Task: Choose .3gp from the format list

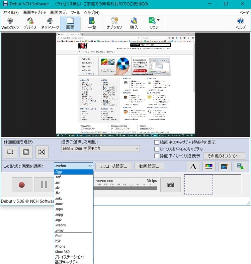Action: 73,172
